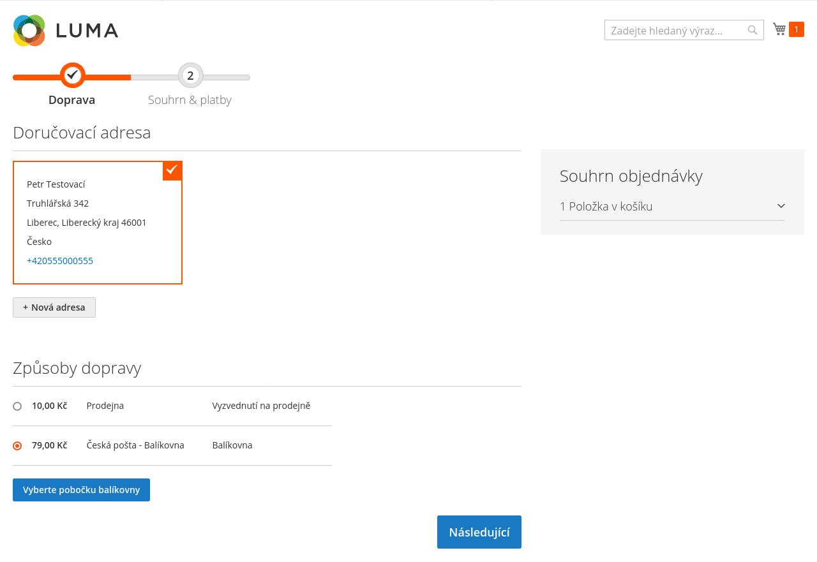This screenshot has width=817, height=562.
Task: Click the Česká pošta - Balíkovna method name
Action: click(x=135, y=445)
